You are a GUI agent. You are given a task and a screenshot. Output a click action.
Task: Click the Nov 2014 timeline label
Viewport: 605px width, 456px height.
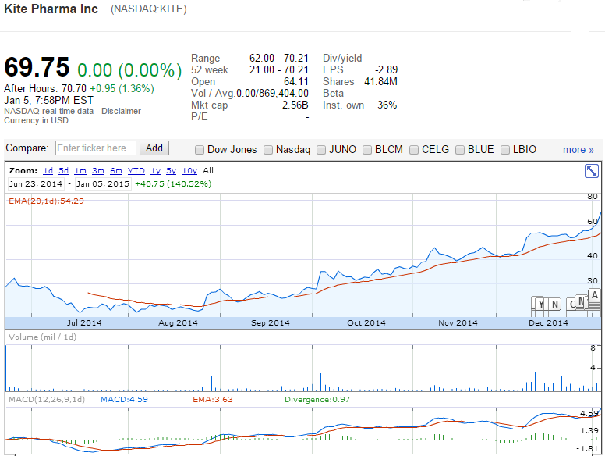pos(458,323)
